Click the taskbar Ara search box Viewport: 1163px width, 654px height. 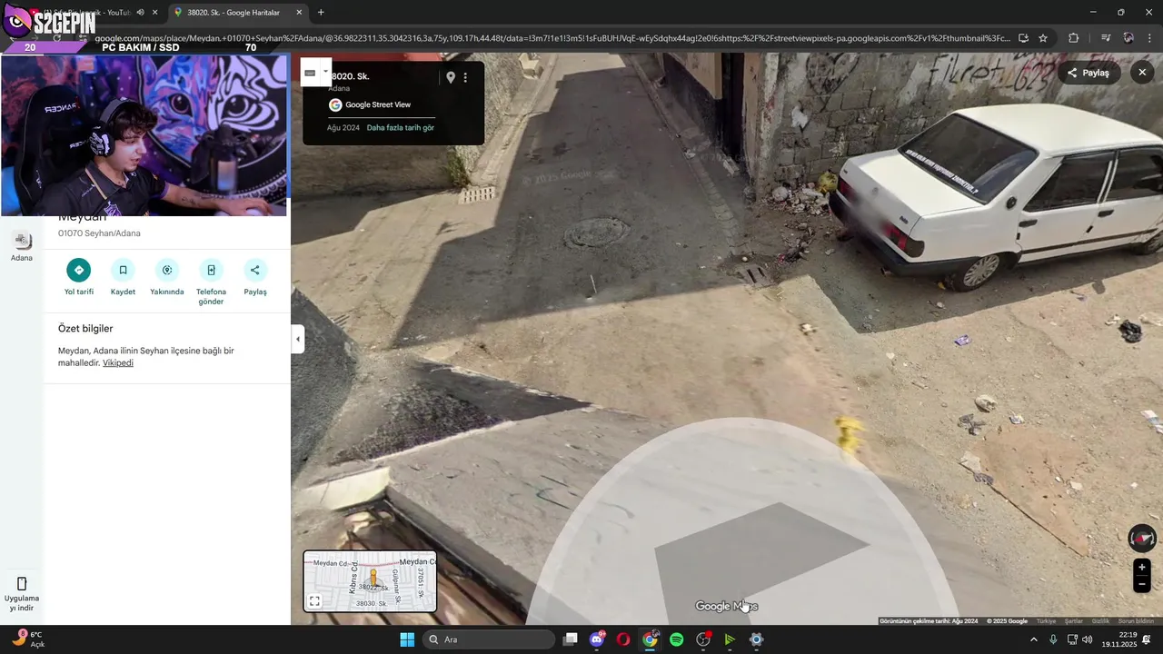(x=489, y=639)
